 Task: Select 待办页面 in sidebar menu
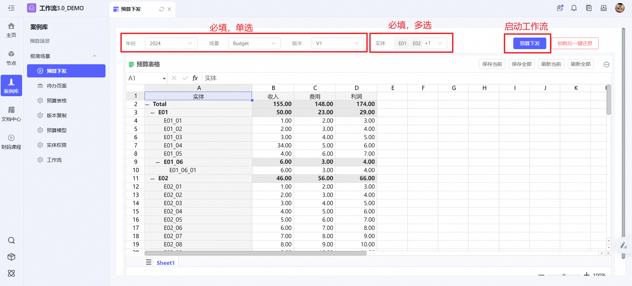point(56,86)
